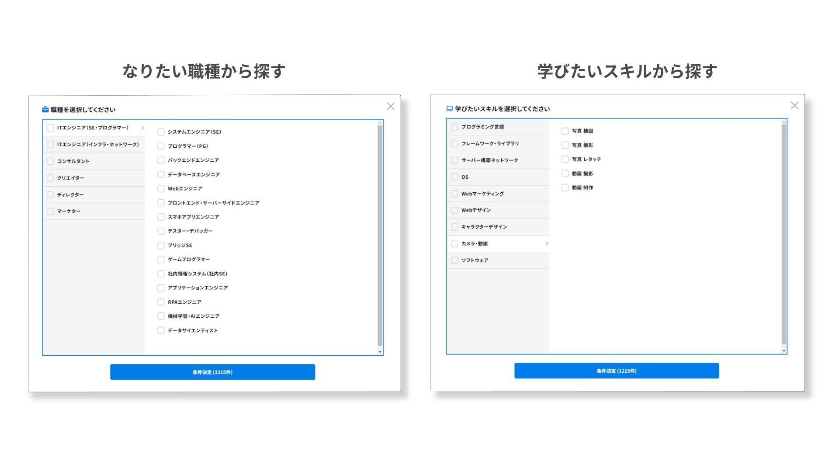Click the job list scrollbar down arrow

pos(380,352)
